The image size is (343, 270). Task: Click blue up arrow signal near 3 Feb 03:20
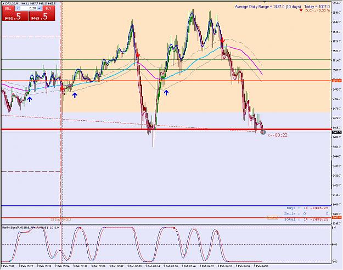166,93
